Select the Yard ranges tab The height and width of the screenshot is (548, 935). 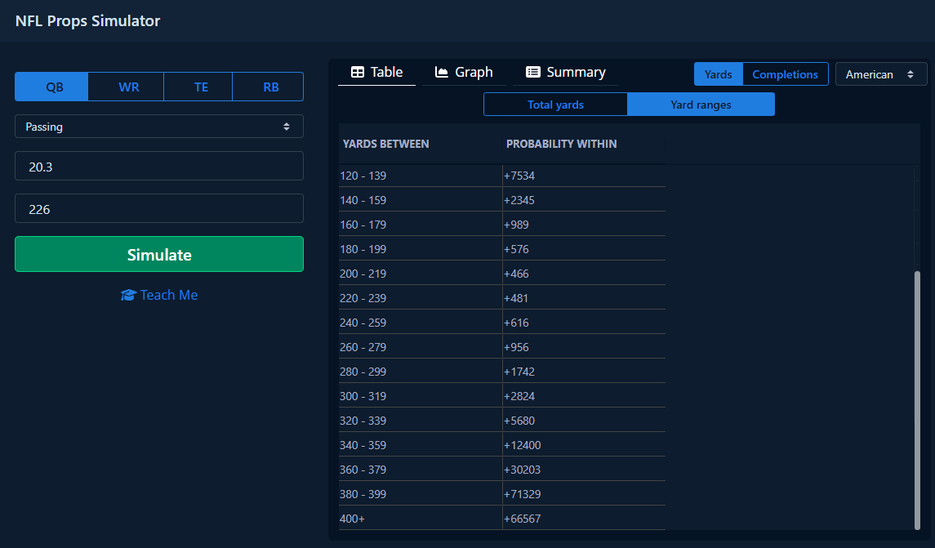[x=701, y=105]
